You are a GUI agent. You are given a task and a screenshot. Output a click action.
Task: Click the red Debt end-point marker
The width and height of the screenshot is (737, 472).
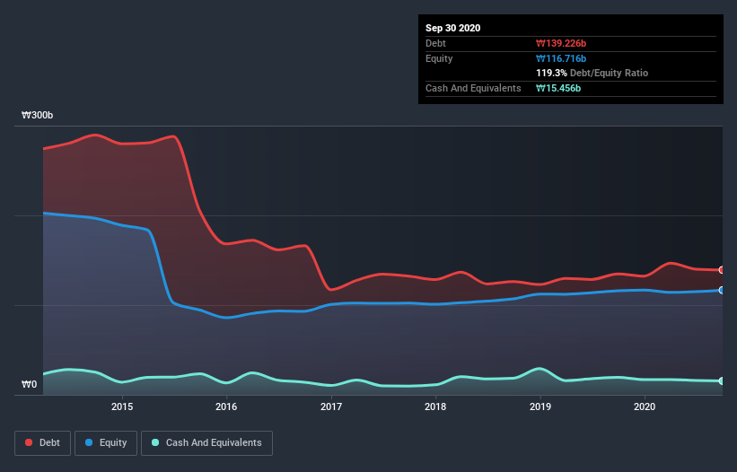click(x=722, y=270)
